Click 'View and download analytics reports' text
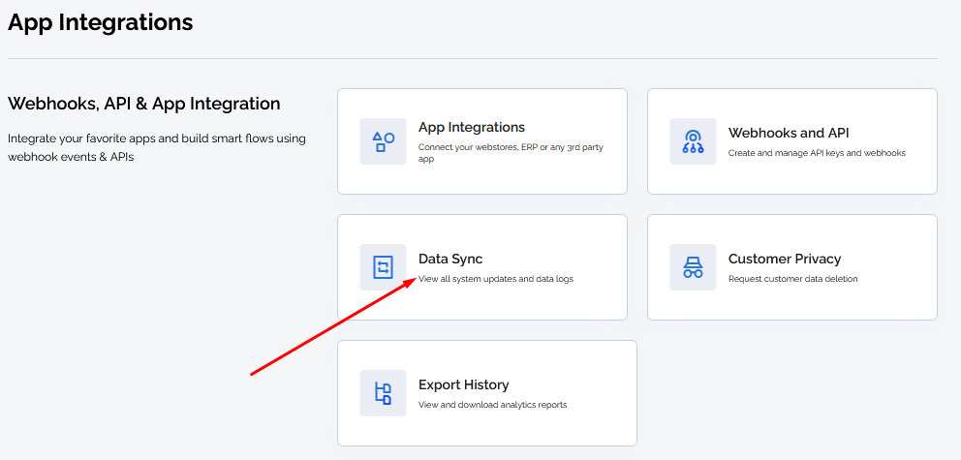The image size is (961, 460). [x=492, y=405]
